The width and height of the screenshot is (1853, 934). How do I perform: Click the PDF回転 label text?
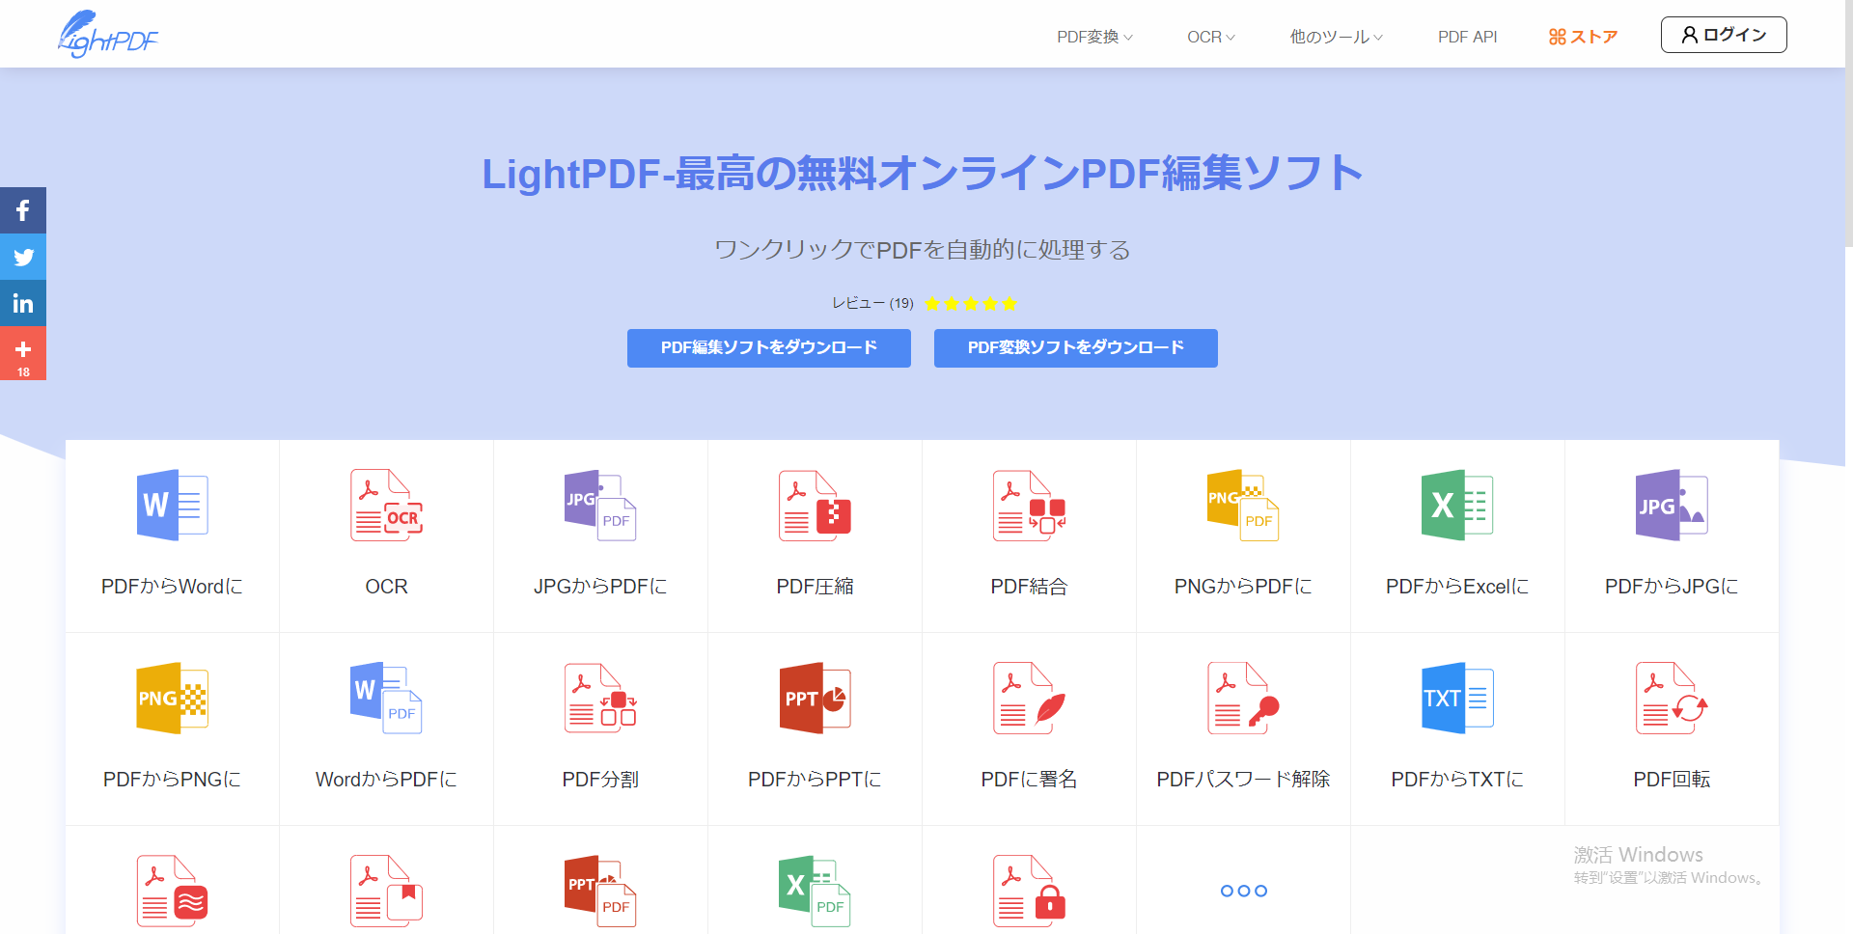tap(1672, 780)
